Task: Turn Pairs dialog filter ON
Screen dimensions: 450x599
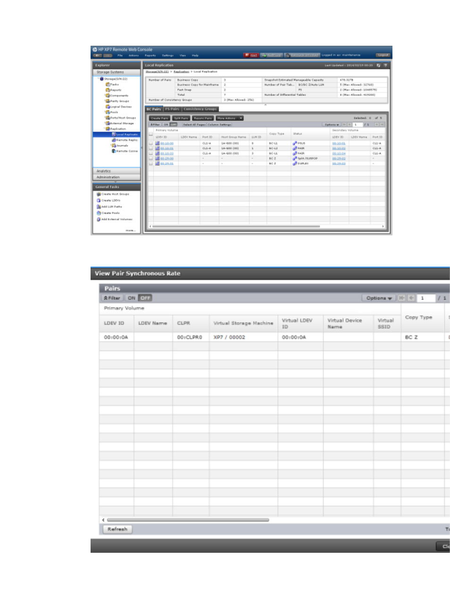Action: pyautogui.click(x=132, y=298)
